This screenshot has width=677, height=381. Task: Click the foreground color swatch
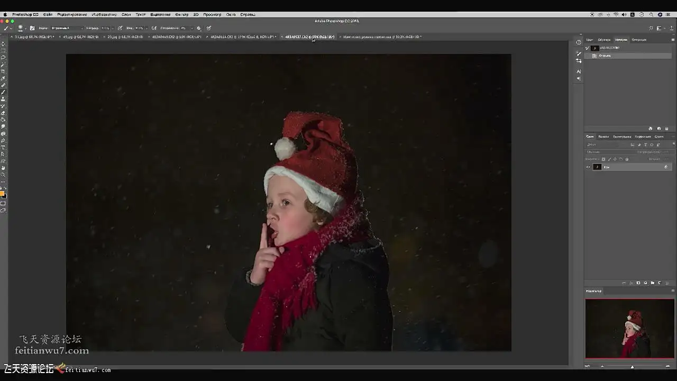(2, 193)
